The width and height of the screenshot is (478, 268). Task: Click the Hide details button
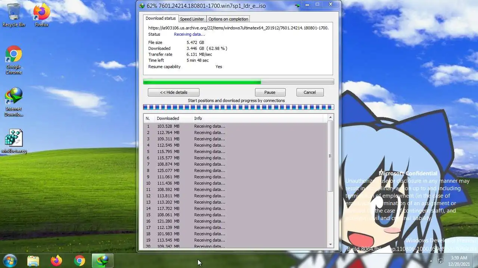pyautogui.click(x=174, y=92)
